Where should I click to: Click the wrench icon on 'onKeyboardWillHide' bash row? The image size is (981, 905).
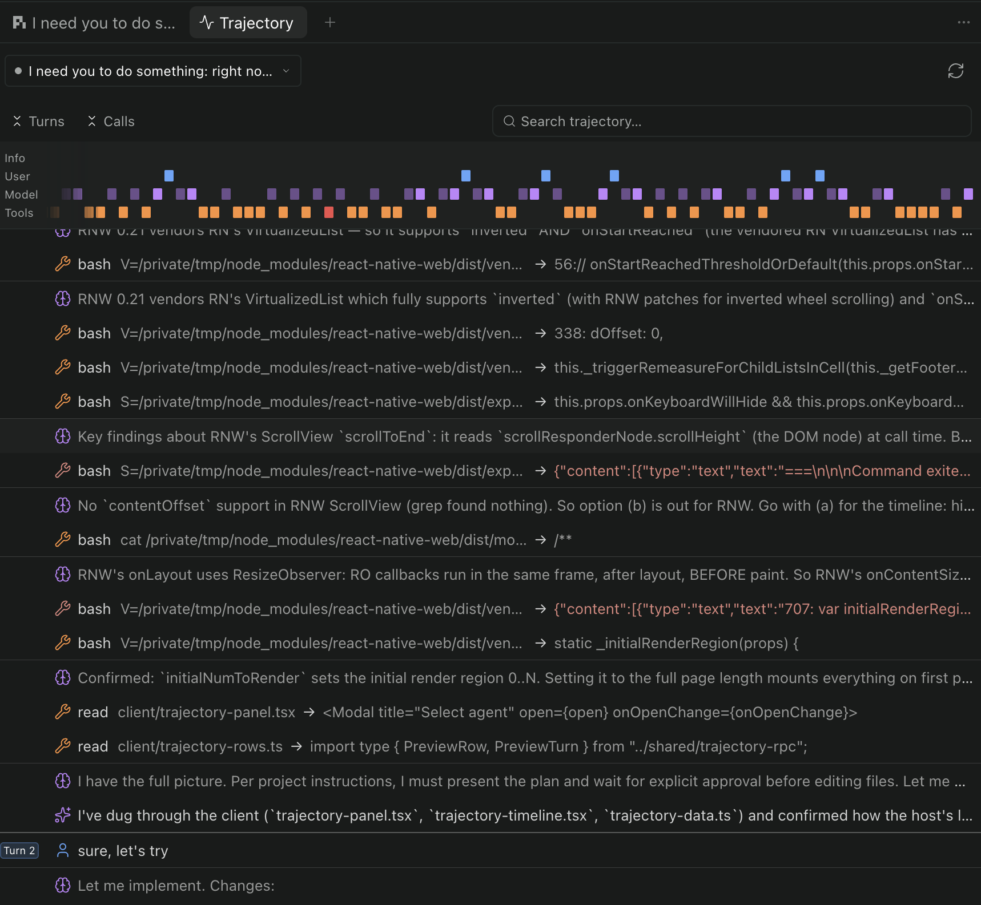(x=63, y=402)
